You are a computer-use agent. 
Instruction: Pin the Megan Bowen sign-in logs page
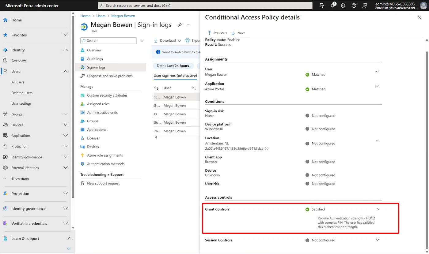(x=180, y=25)
